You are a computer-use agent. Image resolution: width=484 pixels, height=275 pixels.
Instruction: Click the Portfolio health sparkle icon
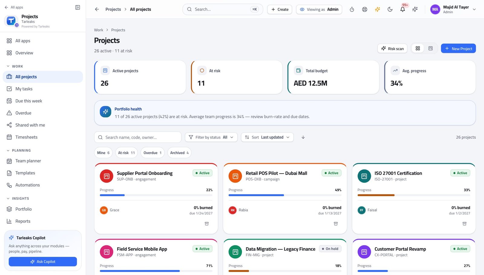(106, 112)
